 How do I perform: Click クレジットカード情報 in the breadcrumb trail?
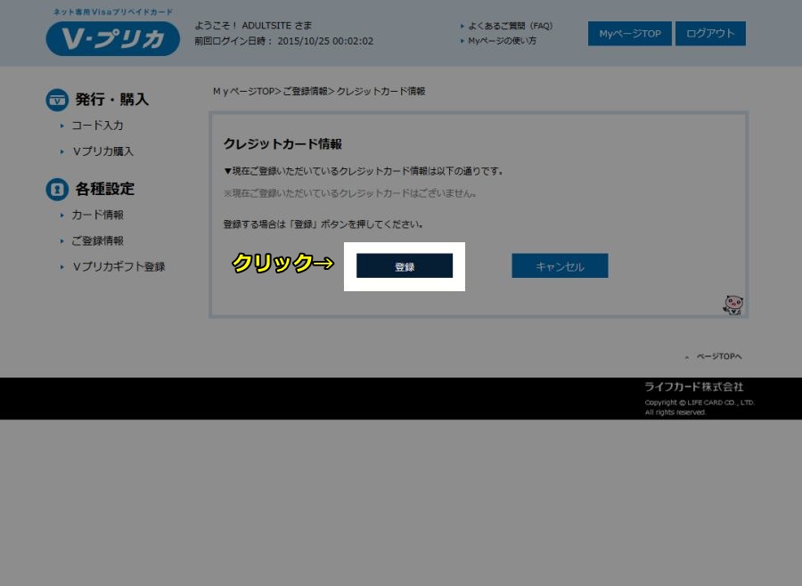click(x=381, y=92)
